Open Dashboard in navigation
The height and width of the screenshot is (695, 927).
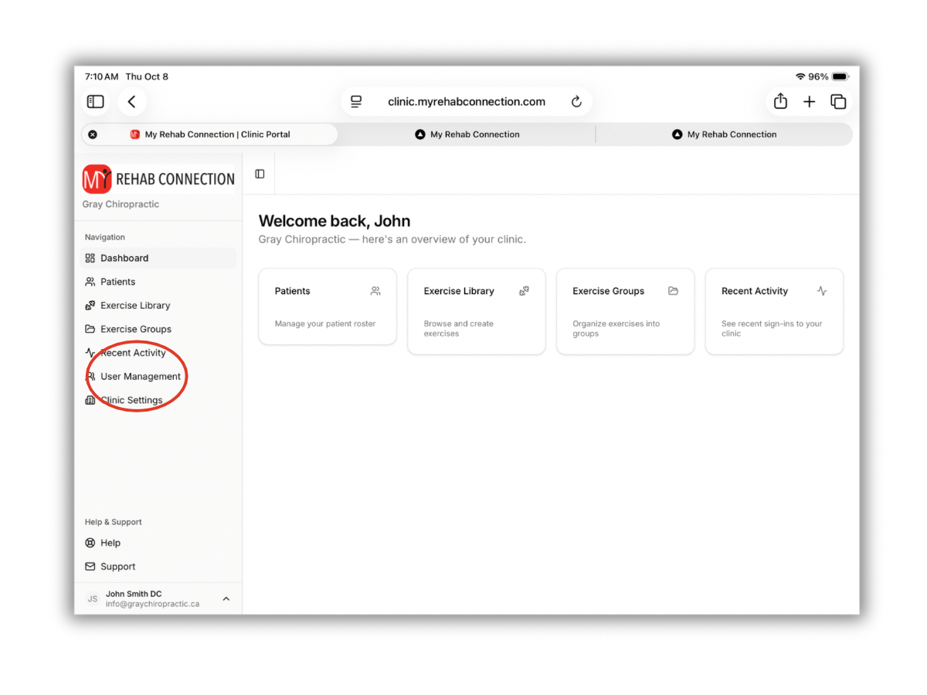click(x=159, y=259)
